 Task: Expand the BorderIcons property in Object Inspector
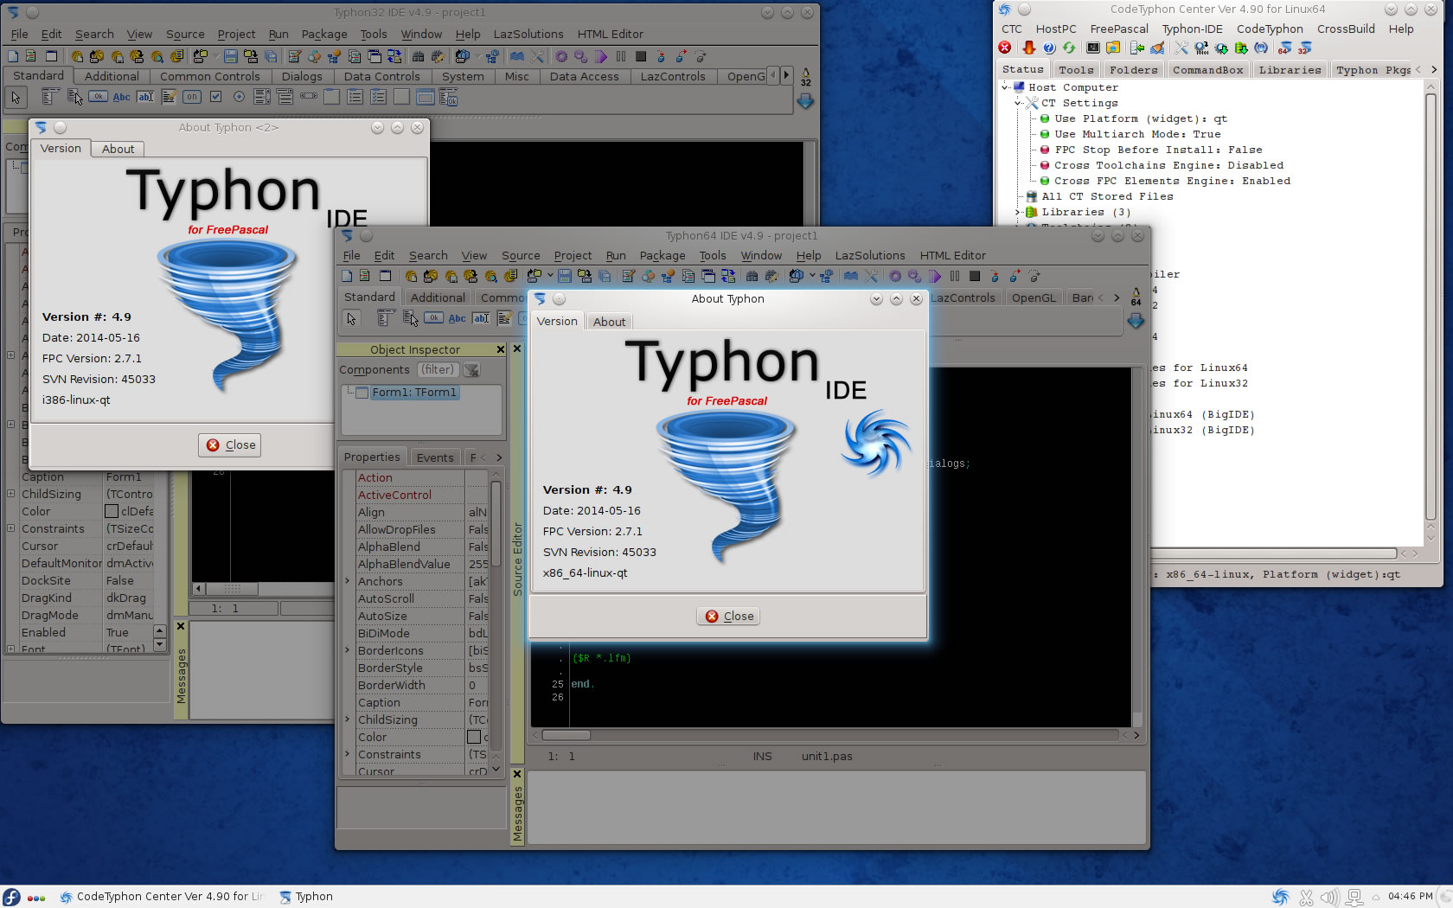pos(348,650)
